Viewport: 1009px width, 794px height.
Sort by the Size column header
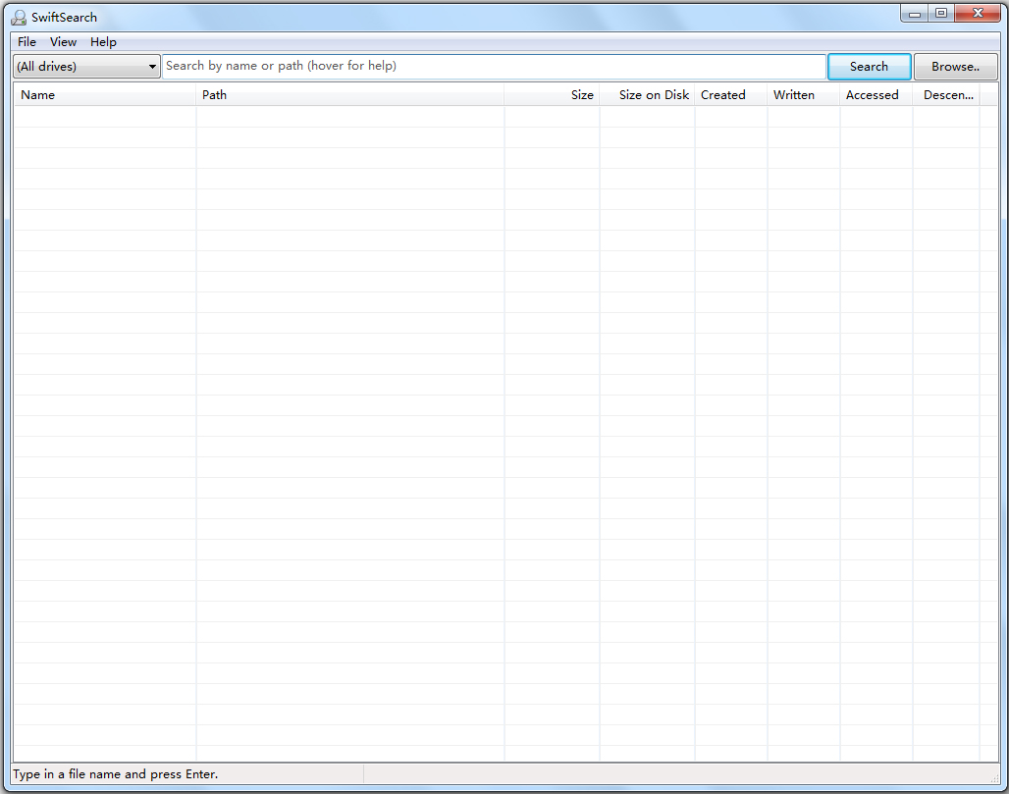click(553, 94)
